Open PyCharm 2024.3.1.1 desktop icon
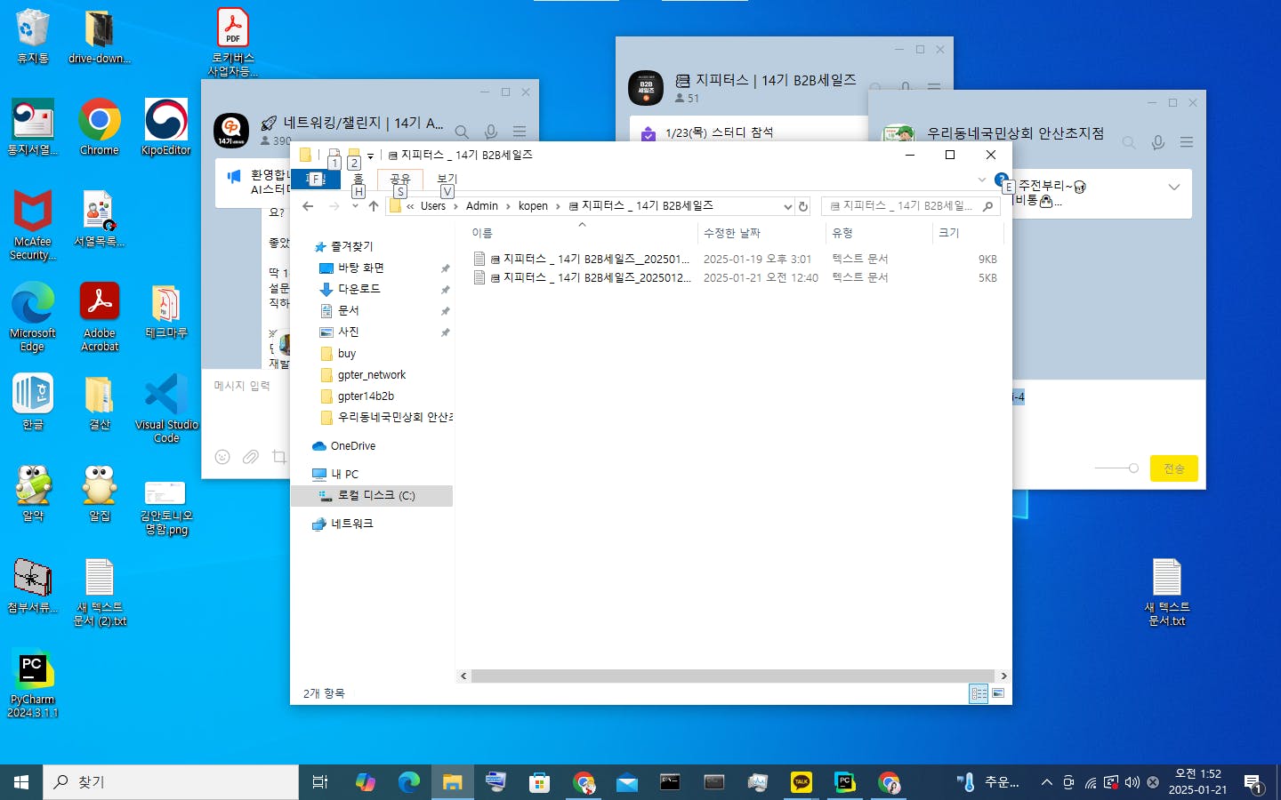The height and width of the screenshot is (800, 1281). [x=33, y=684]
